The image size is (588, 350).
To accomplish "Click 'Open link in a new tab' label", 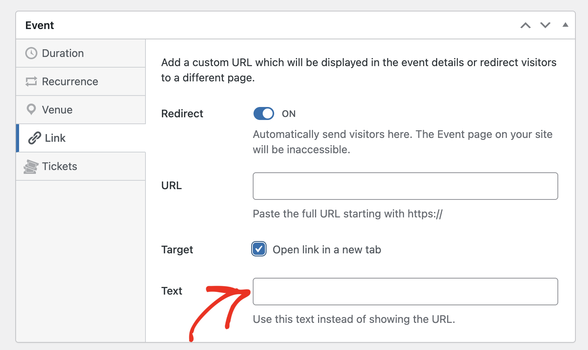I will [x=327, y=250].
